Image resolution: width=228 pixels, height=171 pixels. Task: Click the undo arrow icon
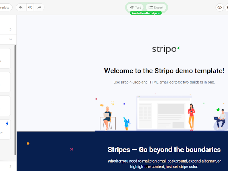coord(21,8)
